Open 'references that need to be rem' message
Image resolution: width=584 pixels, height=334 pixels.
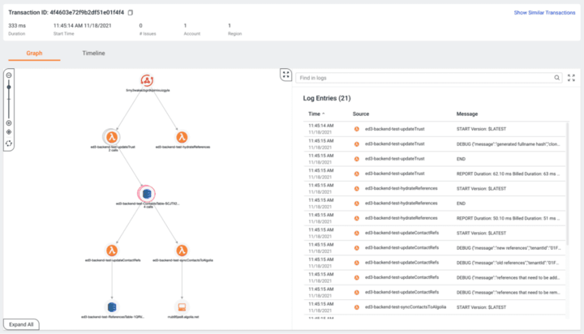pos(509,293)
